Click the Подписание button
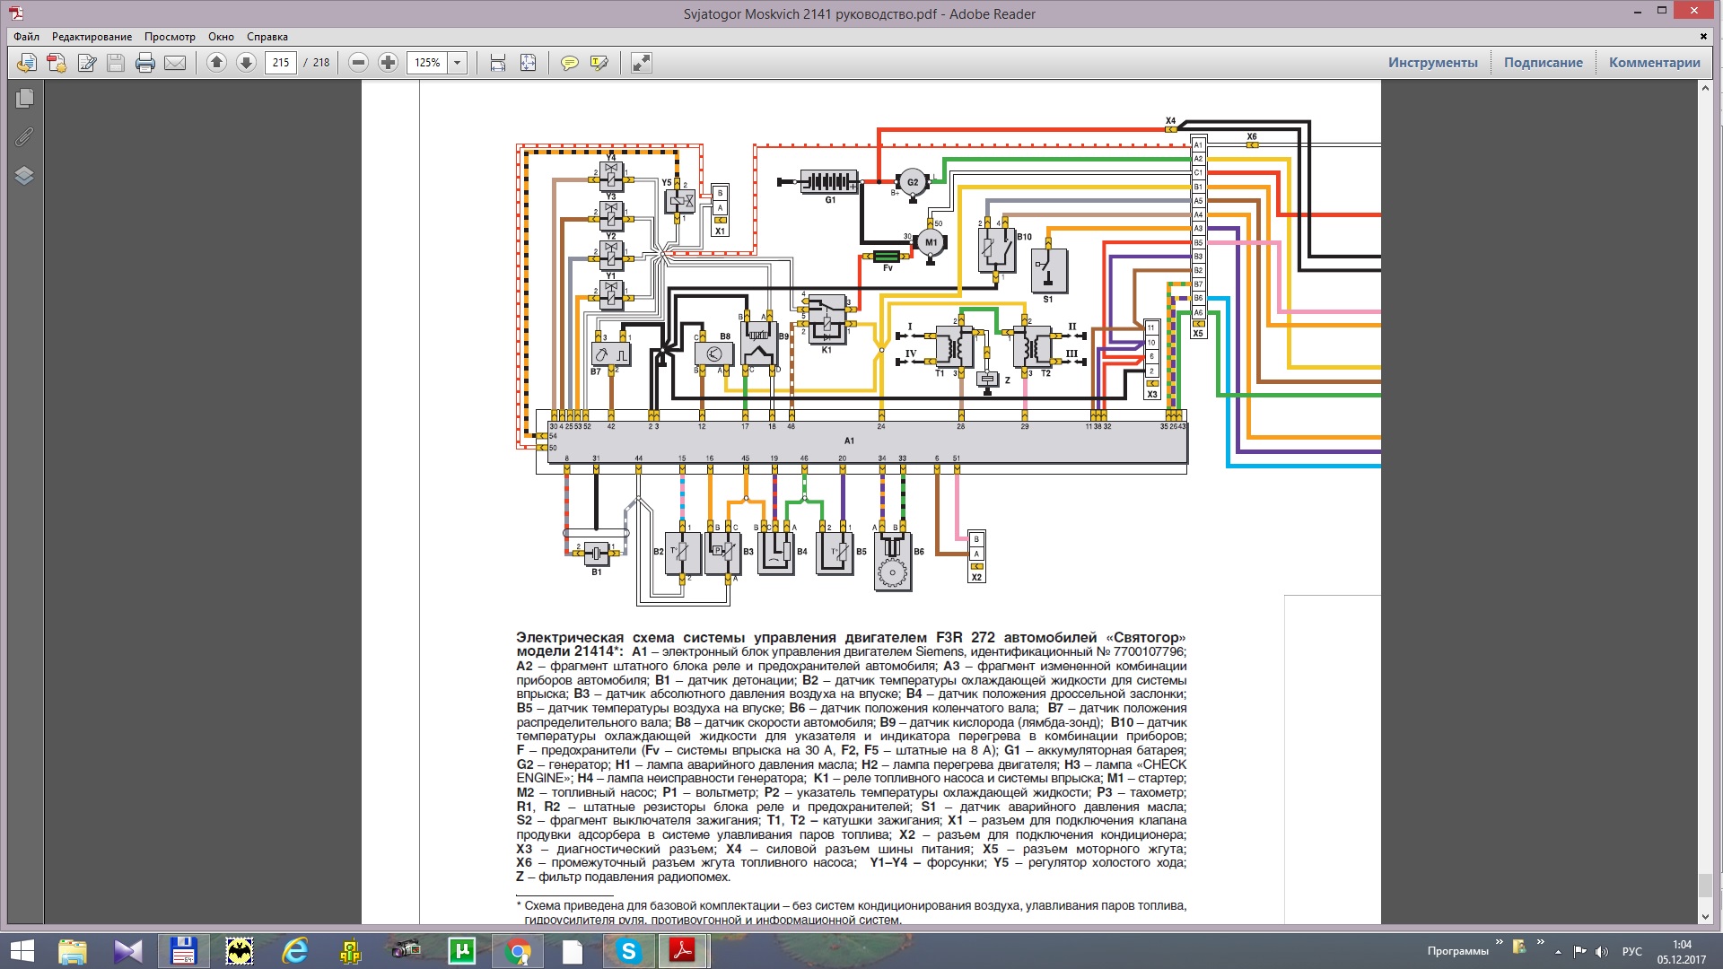1723x969 pixels. click(x=1543, y=63)
